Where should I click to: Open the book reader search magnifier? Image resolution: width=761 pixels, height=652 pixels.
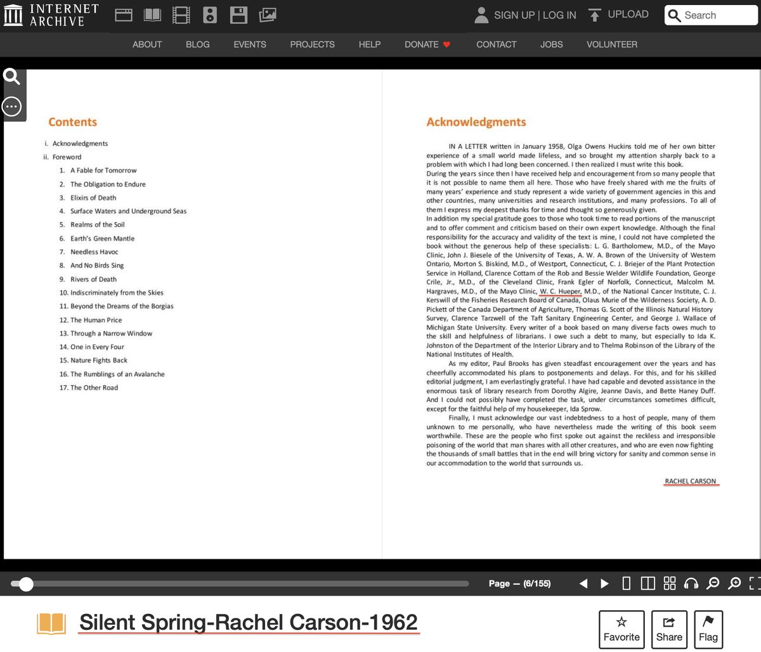point(12,77)
